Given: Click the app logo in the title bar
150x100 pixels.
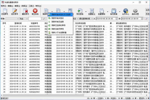Looking at the screenshot, I should pos(2,2).
